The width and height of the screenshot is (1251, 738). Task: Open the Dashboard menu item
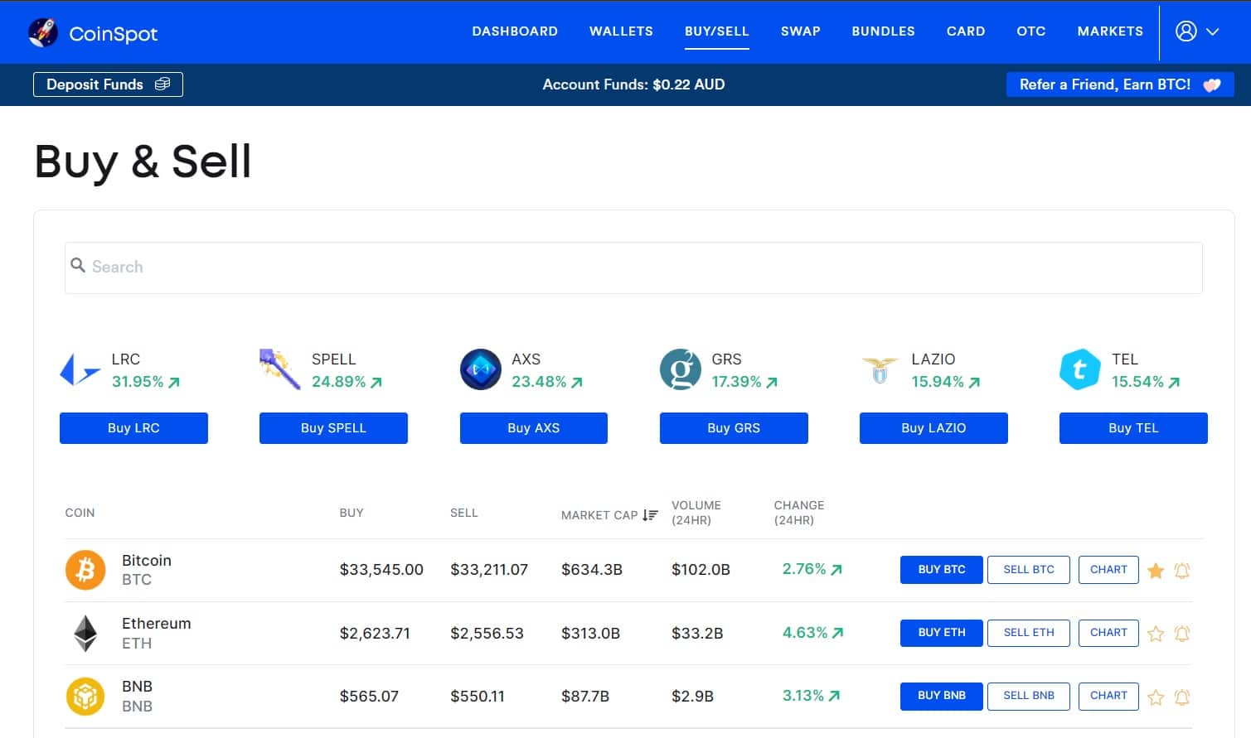tap(515, 31)
